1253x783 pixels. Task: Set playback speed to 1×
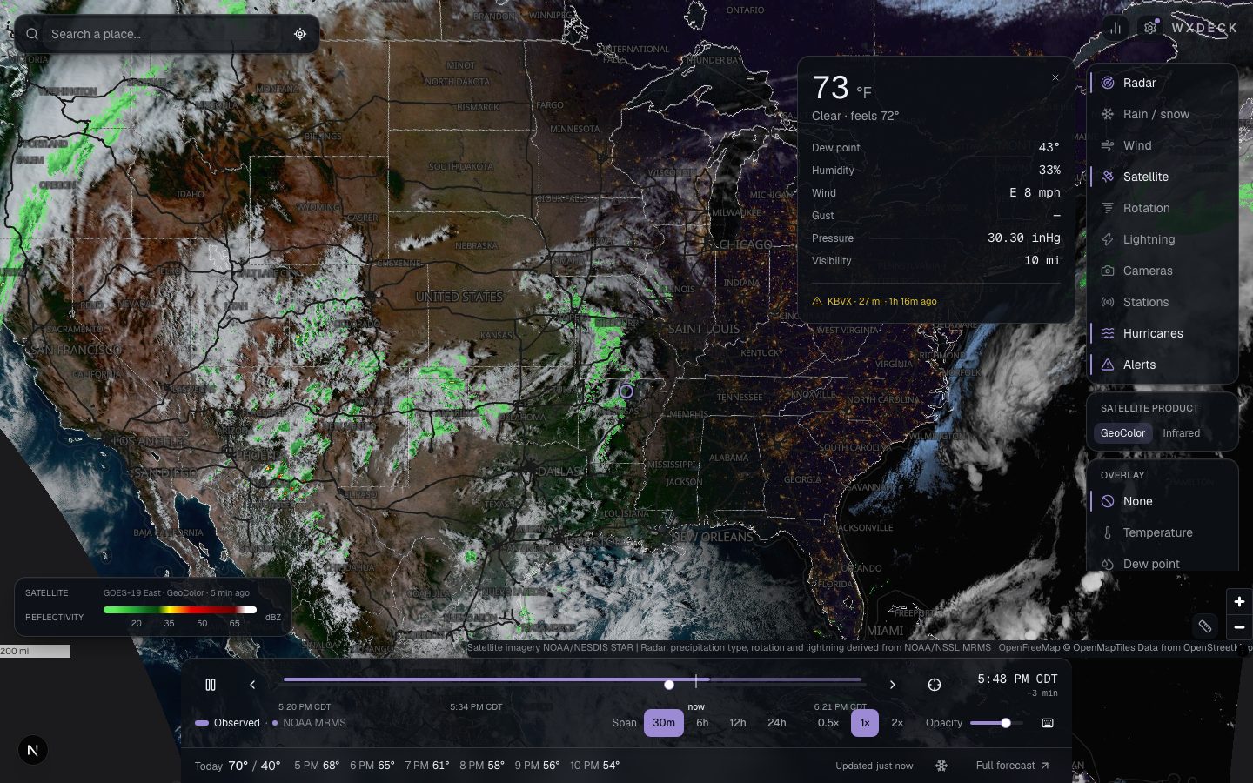[x=865, y=723]
